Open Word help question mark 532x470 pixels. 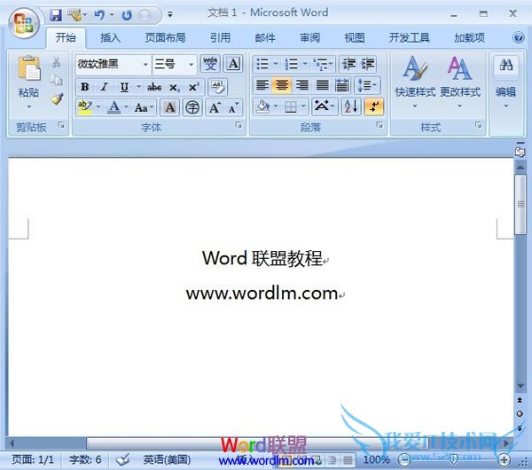518,37
